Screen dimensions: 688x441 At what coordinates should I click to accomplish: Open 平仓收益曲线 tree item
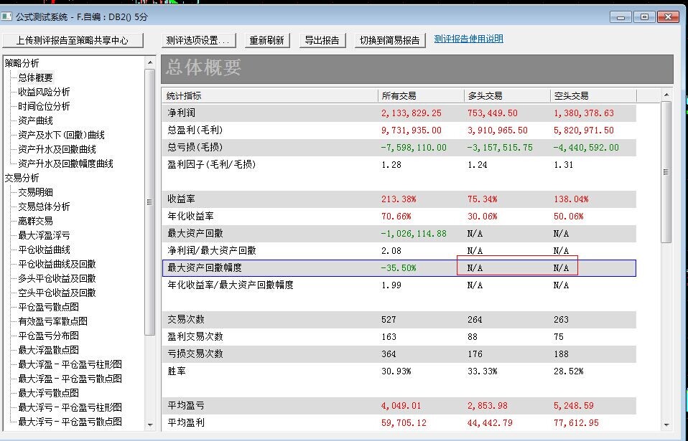pyautogui.click(x=44, y=250)
